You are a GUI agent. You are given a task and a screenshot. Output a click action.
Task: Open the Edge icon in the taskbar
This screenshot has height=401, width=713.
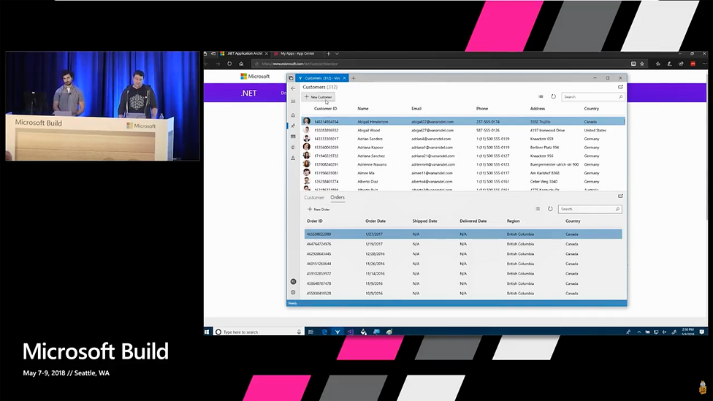[324, 332]
